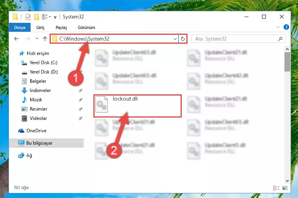Open the Dosya menu

[20, 27]
